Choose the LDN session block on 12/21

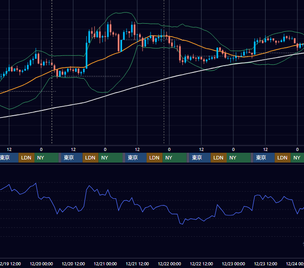[155, 158]
